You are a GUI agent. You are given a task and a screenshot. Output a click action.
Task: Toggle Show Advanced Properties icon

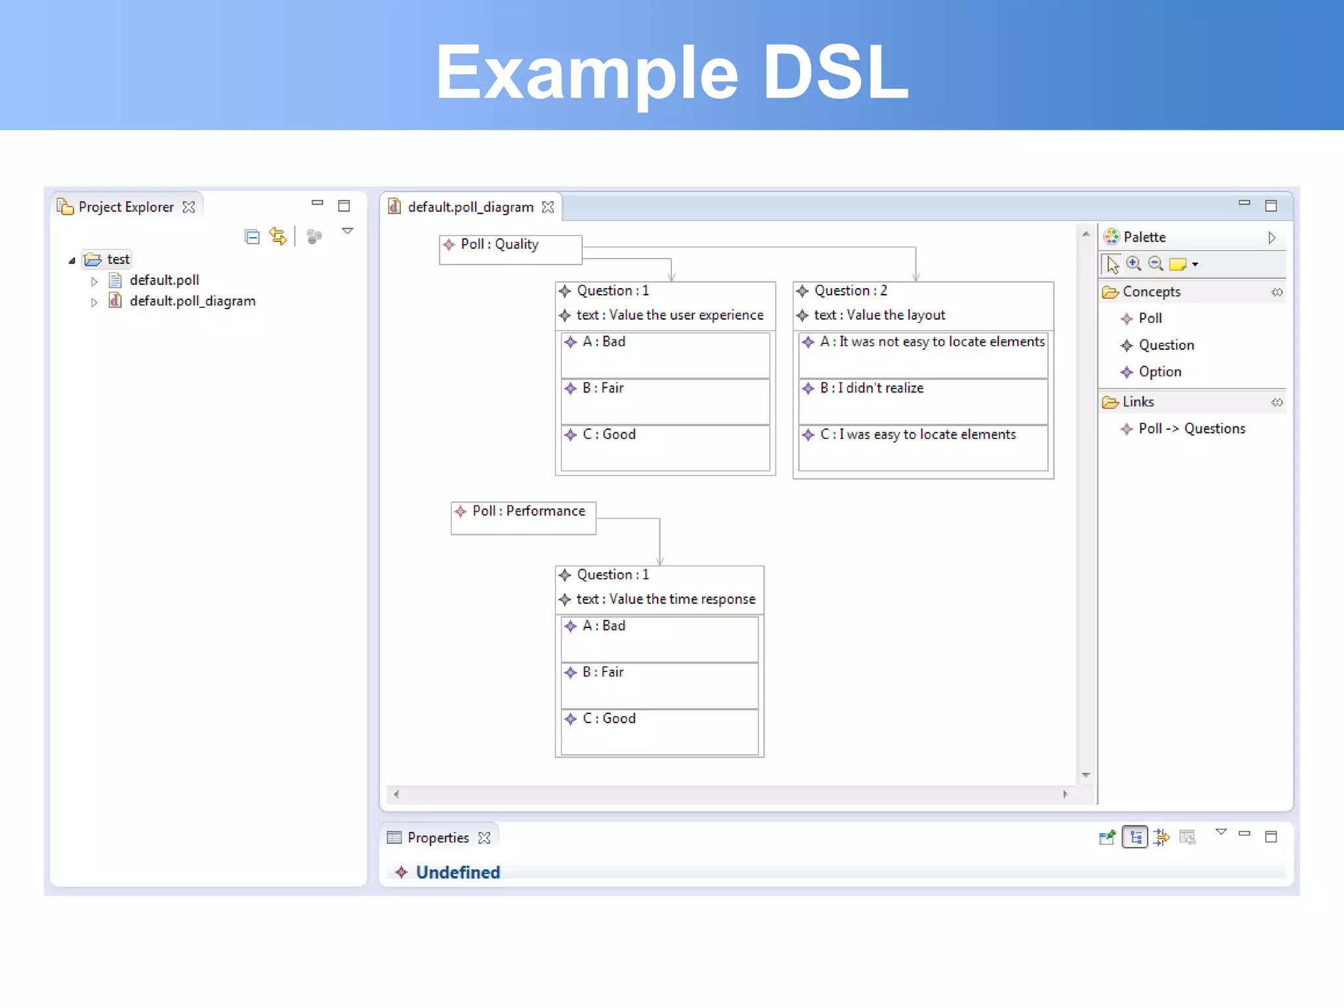1162,837
